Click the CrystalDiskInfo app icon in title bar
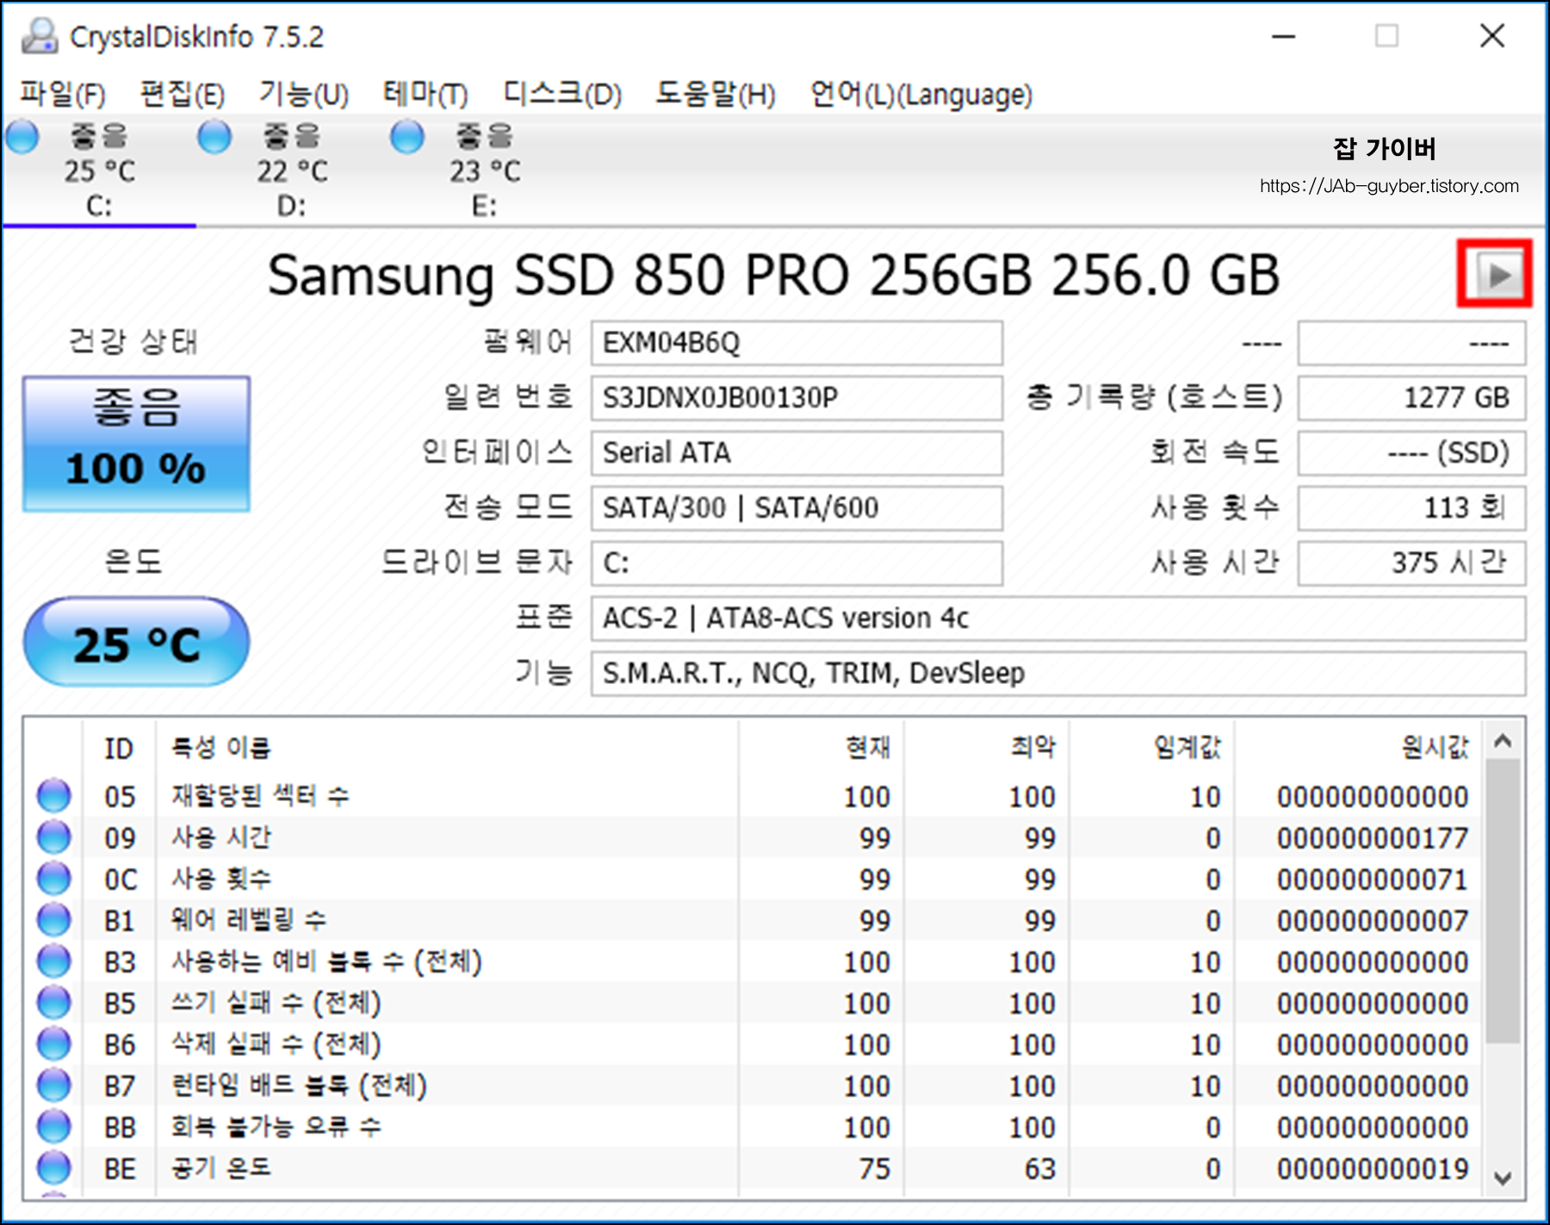Viewport: 1550px width, 1225px height. (39, 36)
